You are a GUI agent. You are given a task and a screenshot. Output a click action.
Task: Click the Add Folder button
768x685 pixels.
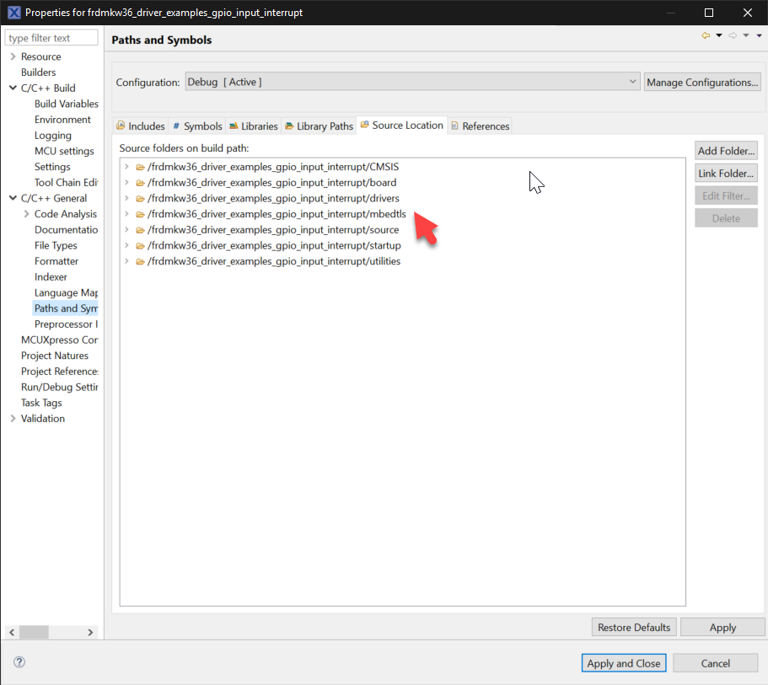pyautogui.click(x=726, y=151)
